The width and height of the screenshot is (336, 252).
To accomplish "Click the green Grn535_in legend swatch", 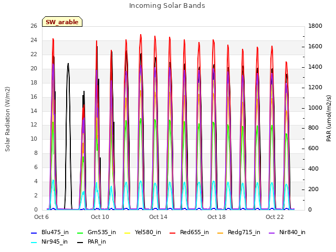I will (x=80, y=233).
